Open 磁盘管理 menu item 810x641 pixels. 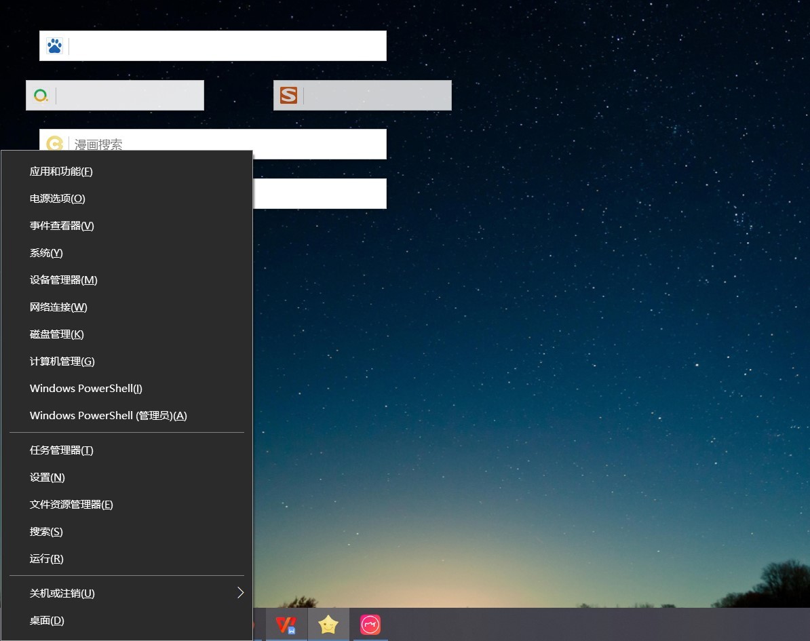click(x=57, y=334)
